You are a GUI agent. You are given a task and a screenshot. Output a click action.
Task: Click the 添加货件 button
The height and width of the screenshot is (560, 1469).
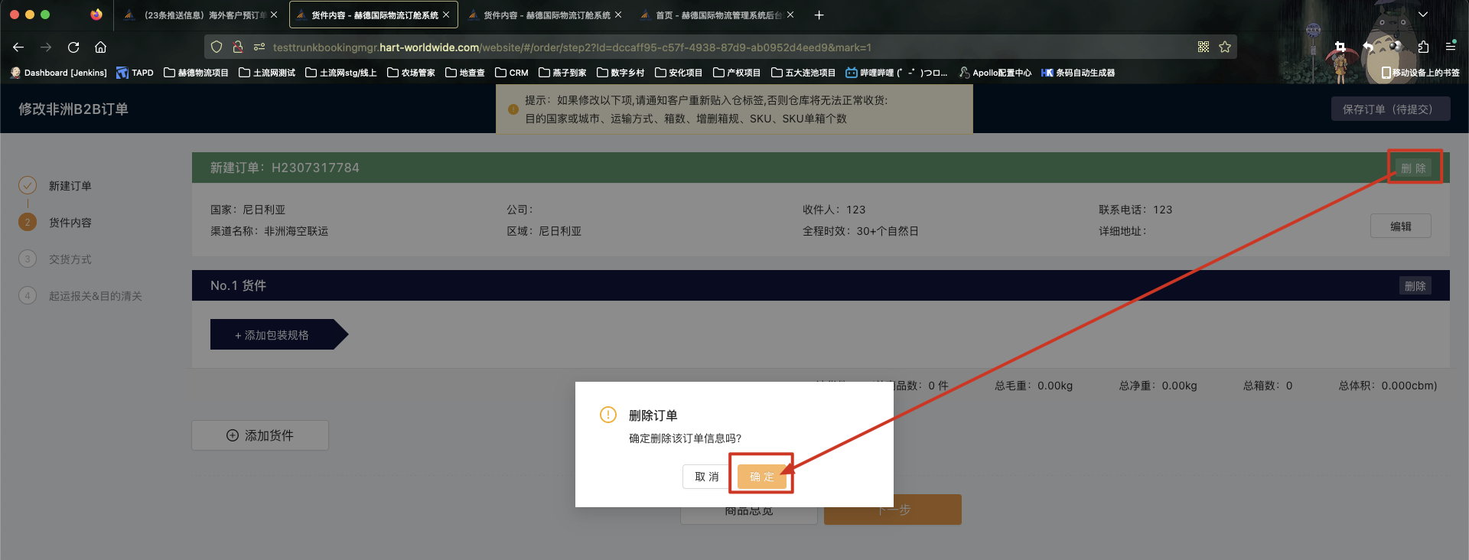[260, 435]
